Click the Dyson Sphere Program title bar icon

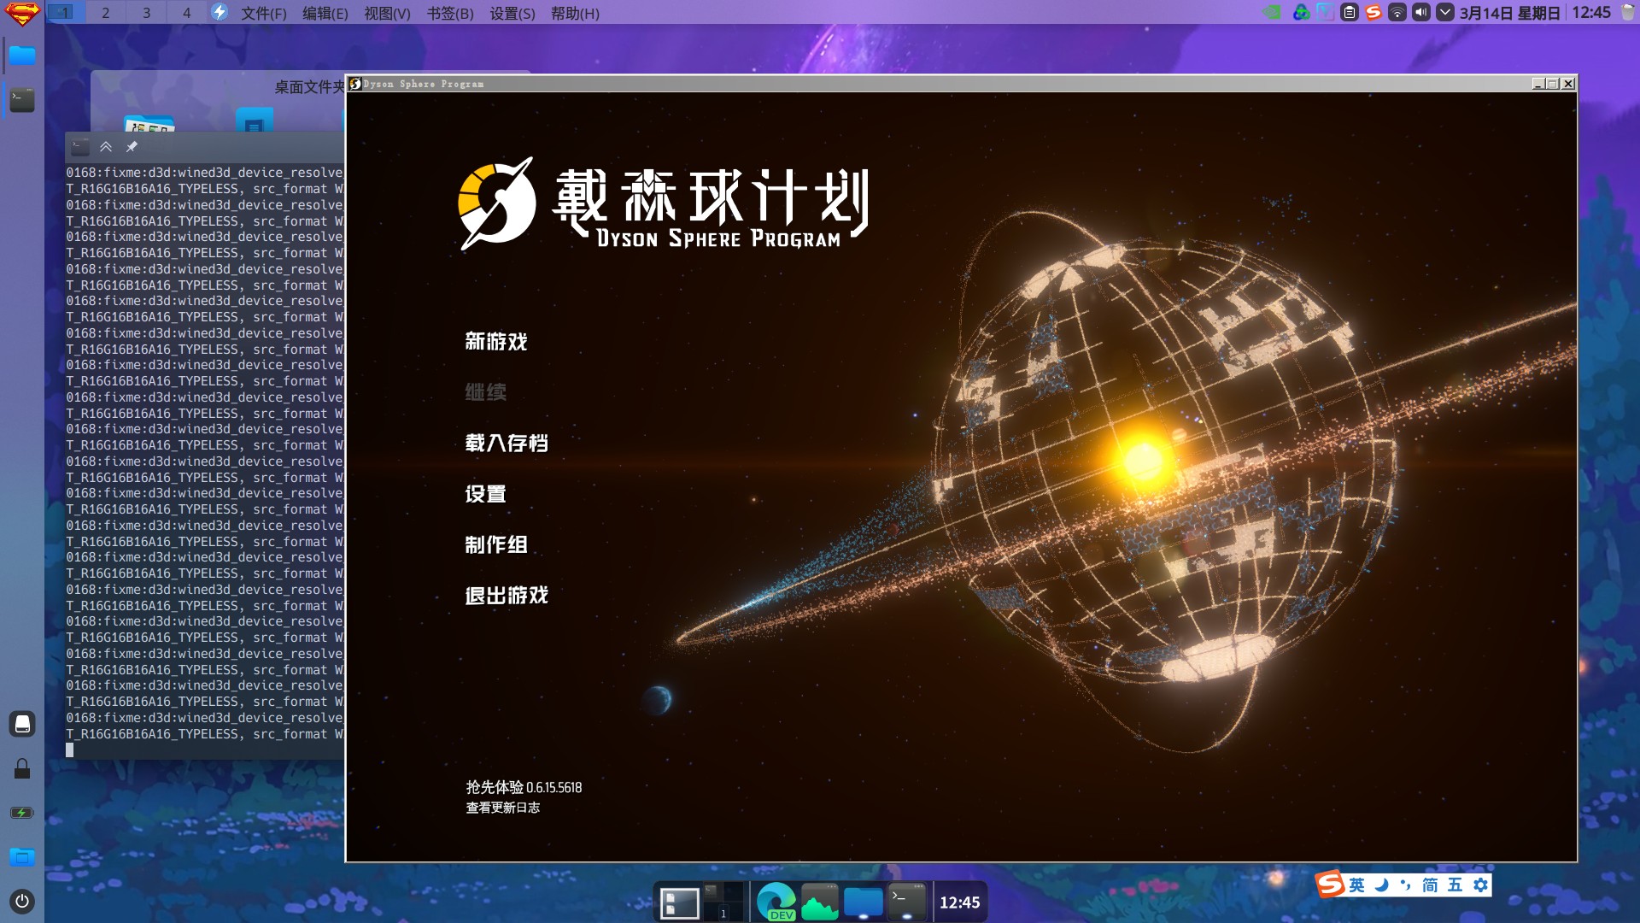[x=355, y=84]
